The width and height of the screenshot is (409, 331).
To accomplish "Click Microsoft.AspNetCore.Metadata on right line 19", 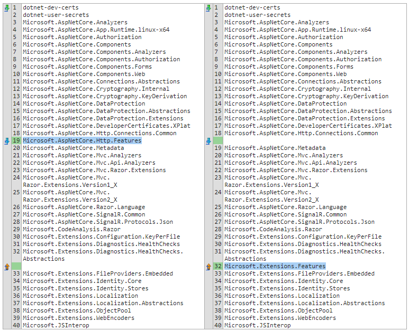I will click(275, 148).
